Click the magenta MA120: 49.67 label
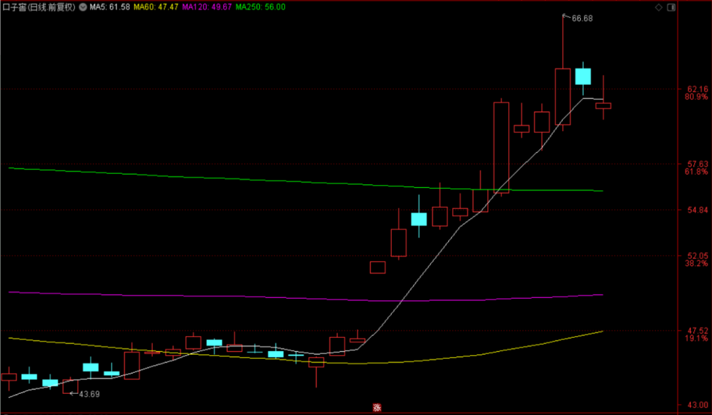Viewport: 712px width, 415px height. [207, 7]
